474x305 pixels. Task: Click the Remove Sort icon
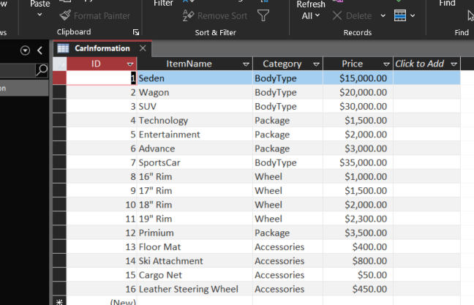coord(188,15)
